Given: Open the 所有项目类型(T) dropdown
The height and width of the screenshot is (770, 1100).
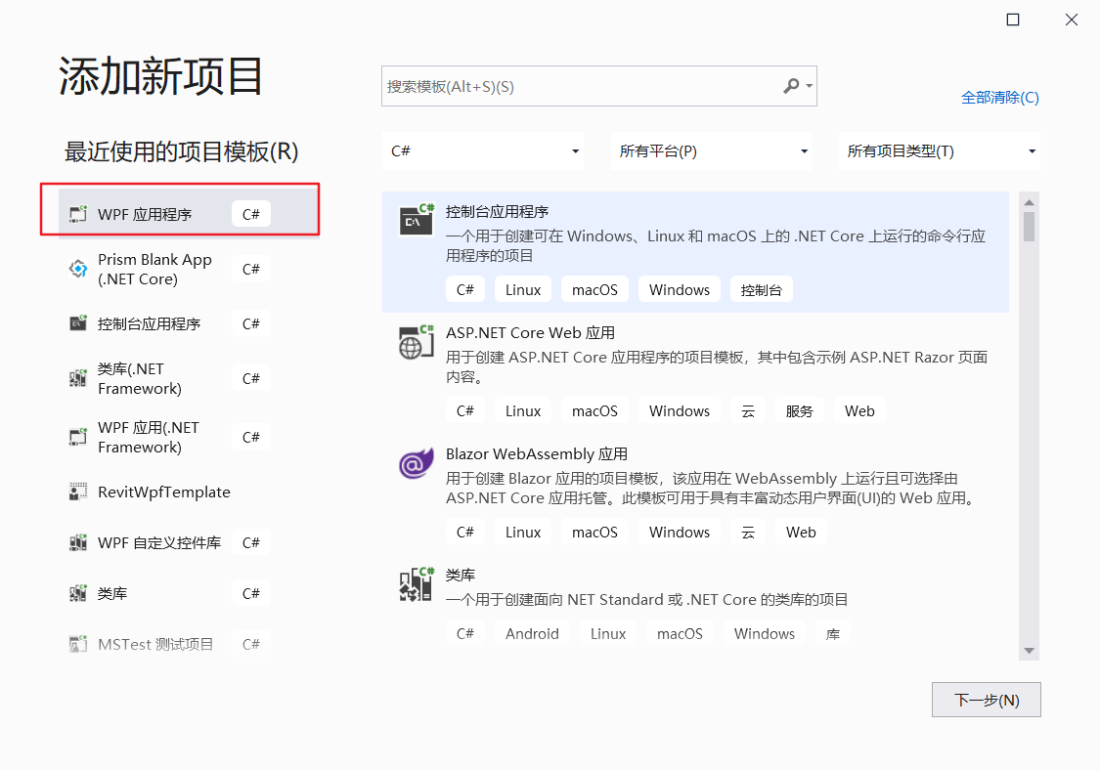Looking at the screenshot, I should pos(940,150).
